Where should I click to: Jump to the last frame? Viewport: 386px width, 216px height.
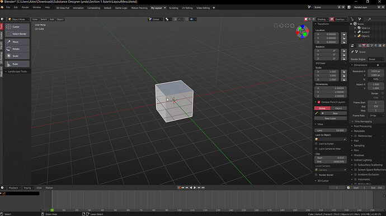coord(203,188)
